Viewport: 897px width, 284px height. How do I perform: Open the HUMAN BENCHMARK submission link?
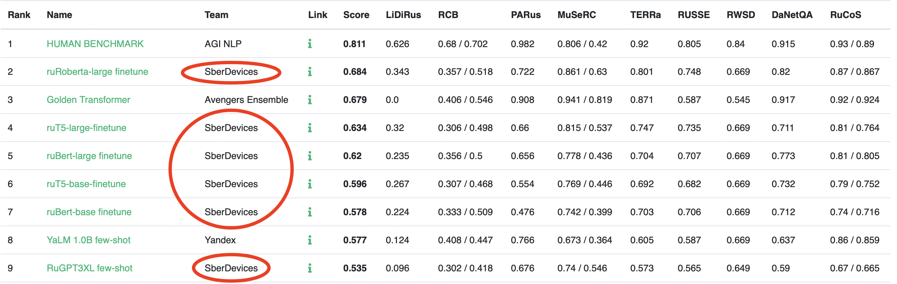tap(95, 44)
